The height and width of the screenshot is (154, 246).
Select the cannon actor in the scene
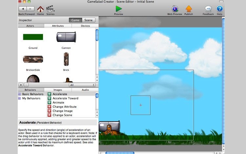pyautogui.click(x=109, y=128)
